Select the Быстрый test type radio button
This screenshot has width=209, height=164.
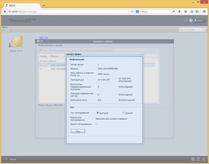(98, 113)
